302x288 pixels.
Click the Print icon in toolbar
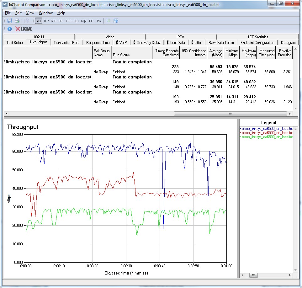(17, 21)
